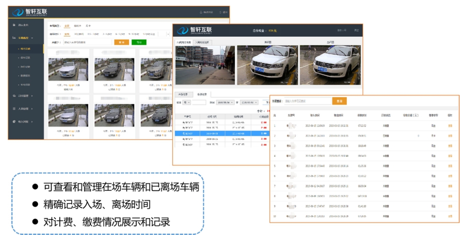
Task: Click row 3 sequence number in right table
Action: click(x=275, y=146)
